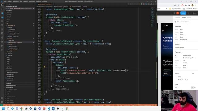
Task: Click the lightbulb code action on line 150
Action: [44, 67]
